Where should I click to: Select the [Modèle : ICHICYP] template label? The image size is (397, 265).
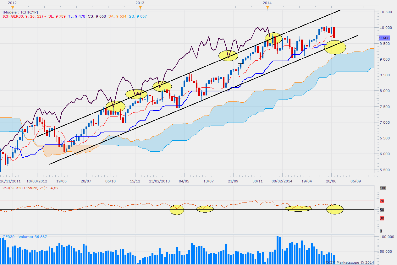pos(20,12)
